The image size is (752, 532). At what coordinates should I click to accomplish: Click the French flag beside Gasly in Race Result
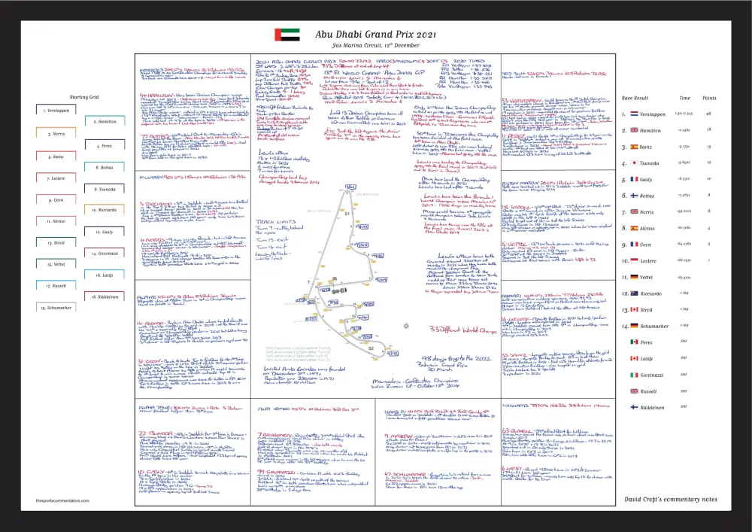[634, 179]
